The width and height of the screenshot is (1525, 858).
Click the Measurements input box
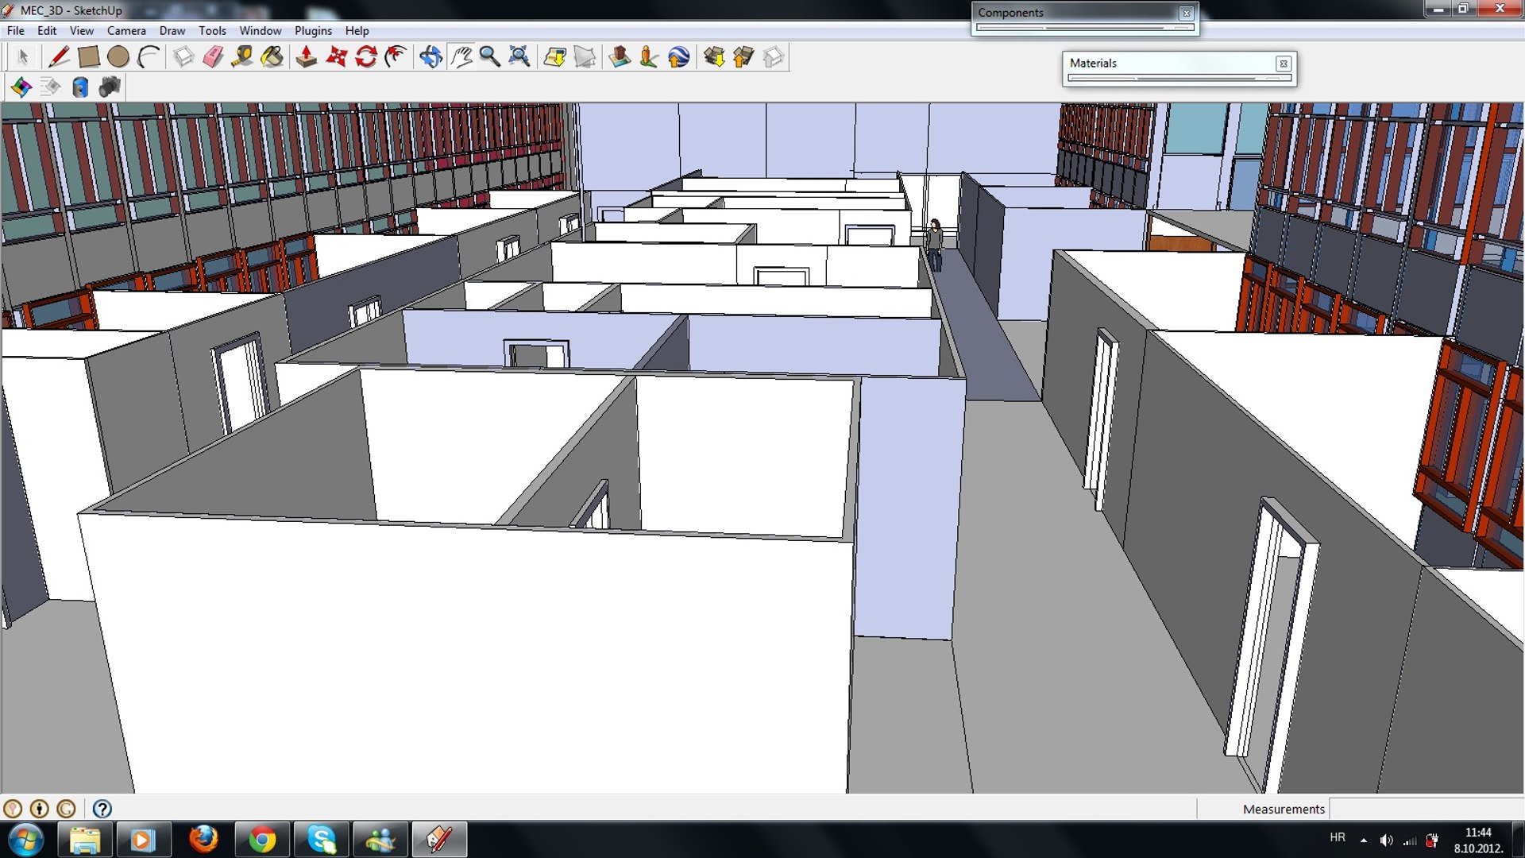tap(1426, 809)
